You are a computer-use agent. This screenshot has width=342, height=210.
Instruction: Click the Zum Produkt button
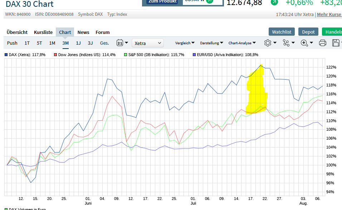(162, 2)
